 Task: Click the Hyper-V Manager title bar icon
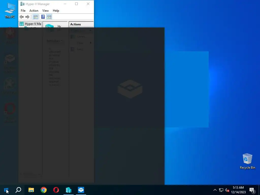click(x=22, y=4)
